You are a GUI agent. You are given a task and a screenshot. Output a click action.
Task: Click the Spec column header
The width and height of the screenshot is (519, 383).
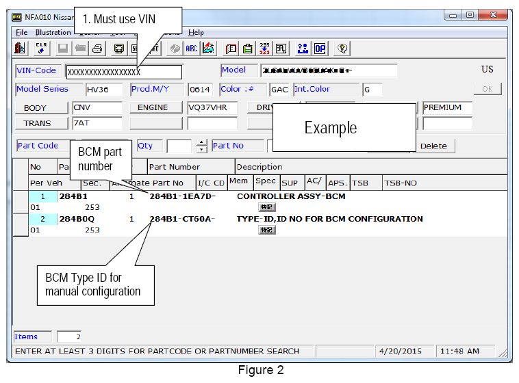(267, 181)
